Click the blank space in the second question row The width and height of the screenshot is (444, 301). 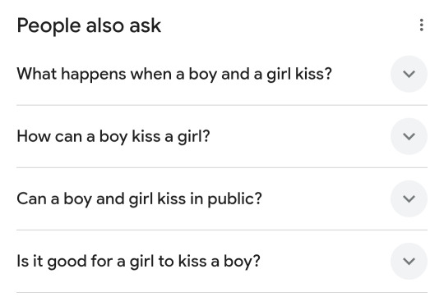coord(300,136)
